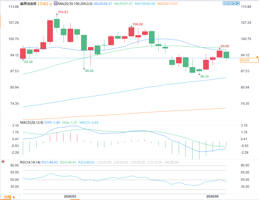Click the play-forward chart axis icon

pyautogui.click(x=234, y=3)
